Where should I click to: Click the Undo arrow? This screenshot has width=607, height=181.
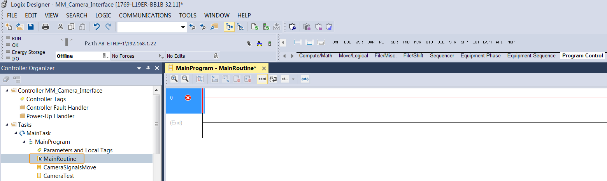pos(97,27)
